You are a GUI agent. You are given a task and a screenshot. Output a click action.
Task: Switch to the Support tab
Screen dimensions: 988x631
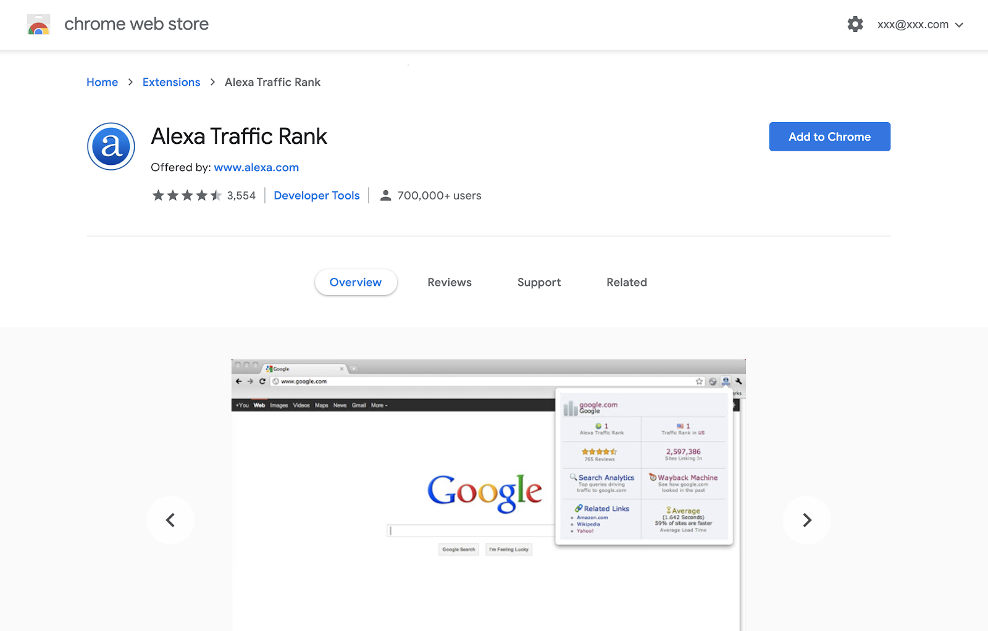click(x=539, y=282)
